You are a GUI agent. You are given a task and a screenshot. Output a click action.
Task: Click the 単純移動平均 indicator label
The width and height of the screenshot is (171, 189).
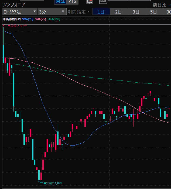[x=12, y=19]
